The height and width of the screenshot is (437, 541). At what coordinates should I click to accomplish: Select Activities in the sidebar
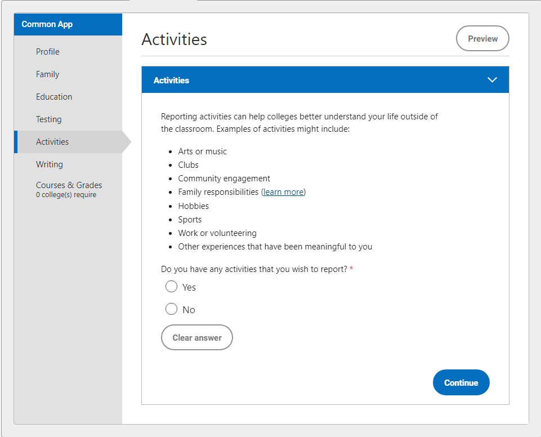[x=52, y=142]
